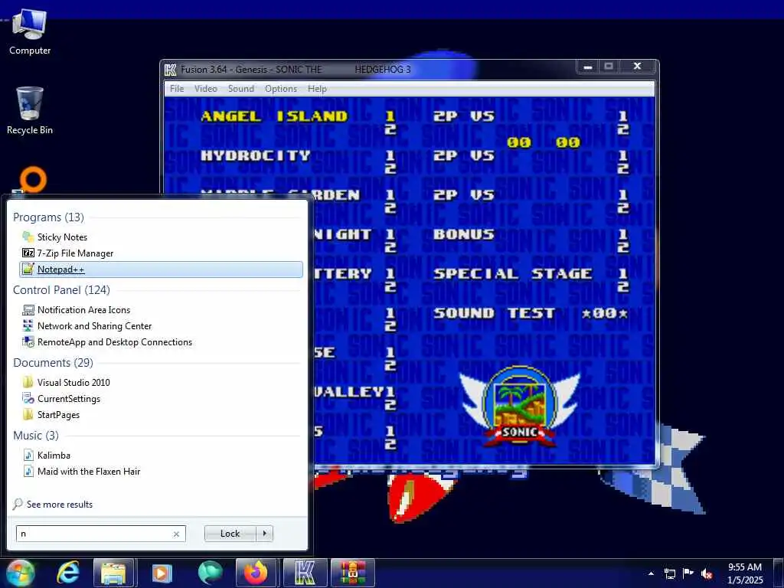The image size is (784, 588).
Task: Play the Kalimba music file
Action: pos(47,455)
